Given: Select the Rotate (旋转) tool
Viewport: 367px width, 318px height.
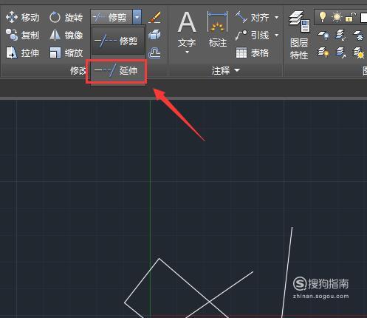Looking at the screenshot, I should click(x=66, y=18).
